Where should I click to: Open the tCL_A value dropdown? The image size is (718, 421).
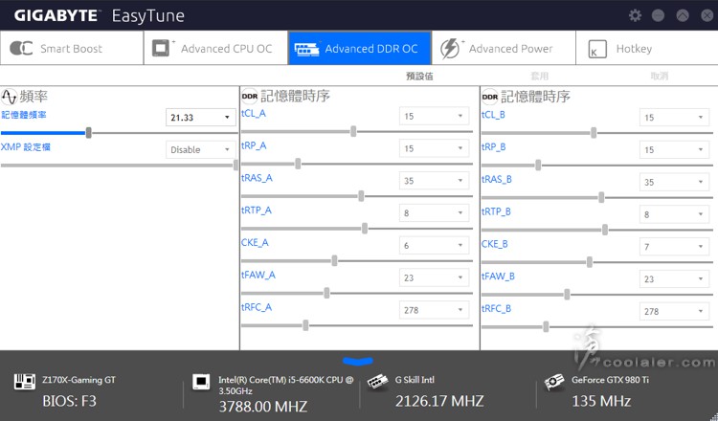click(x=434, y=116)
